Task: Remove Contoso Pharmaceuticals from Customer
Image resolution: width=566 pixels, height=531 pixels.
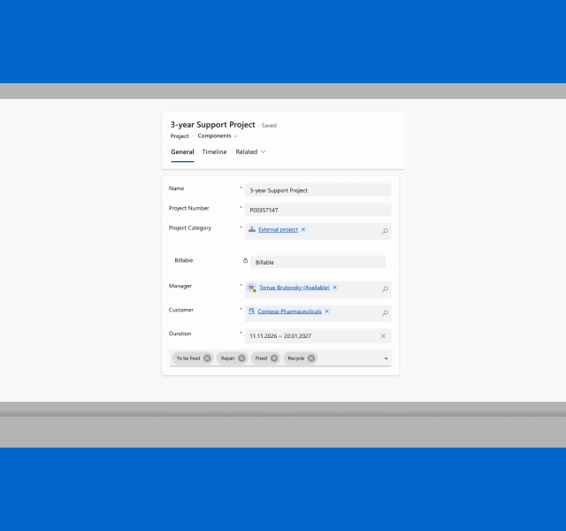Action: tap(327, 312)
